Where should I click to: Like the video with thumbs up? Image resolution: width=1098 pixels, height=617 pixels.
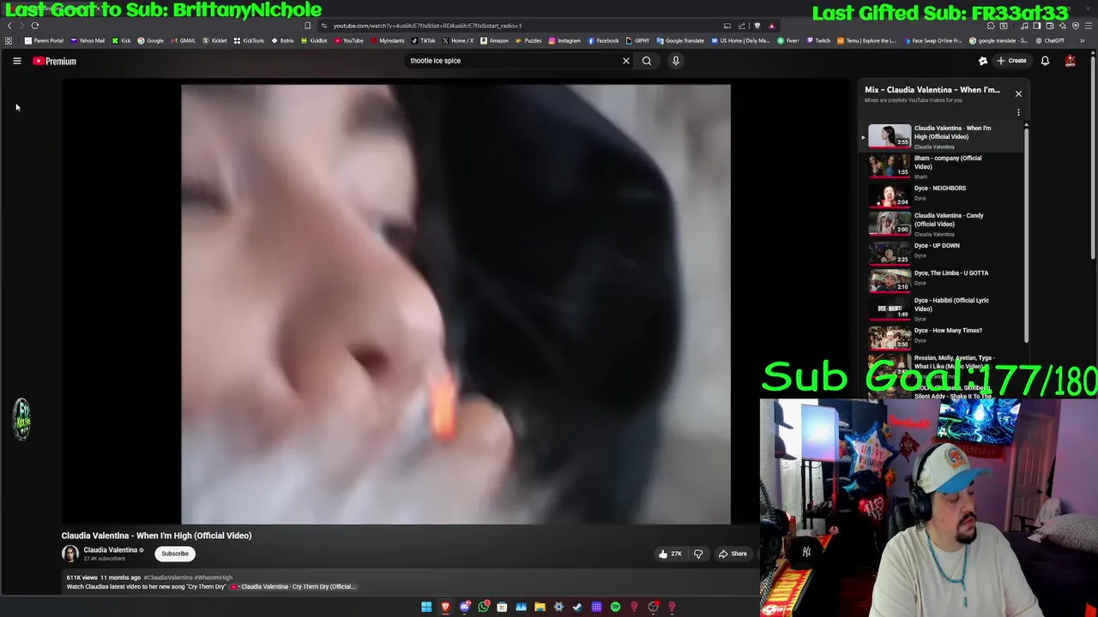coord(669,554)
